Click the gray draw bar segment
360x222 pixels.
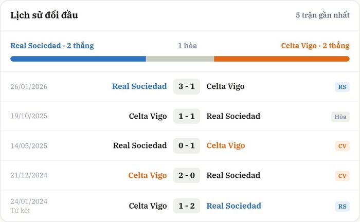coord(180,59)
